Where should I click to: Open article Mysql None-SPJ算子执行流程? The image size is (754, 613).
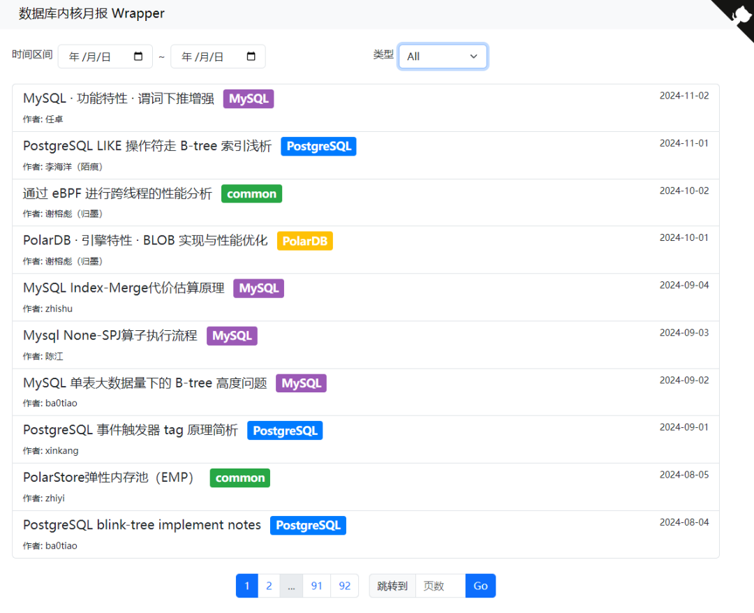(110, 336)
